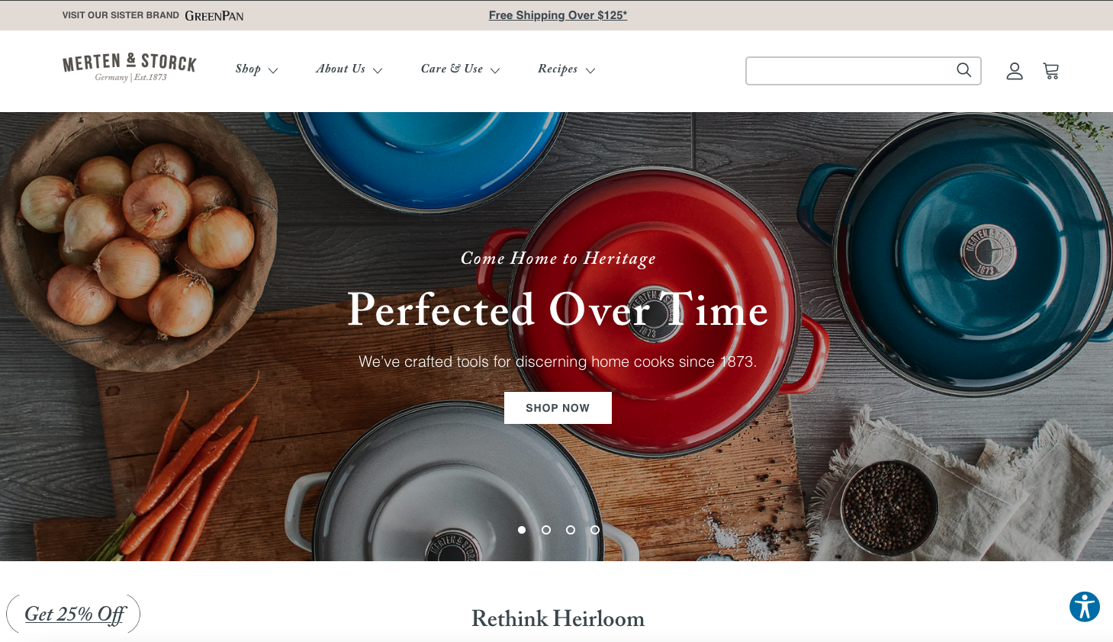Click the Perfected Over Time hero banner

point(557,336)
